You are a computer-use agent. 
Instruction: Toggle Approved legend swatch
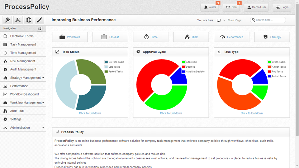pyautogui.click(x=183, y=62)
